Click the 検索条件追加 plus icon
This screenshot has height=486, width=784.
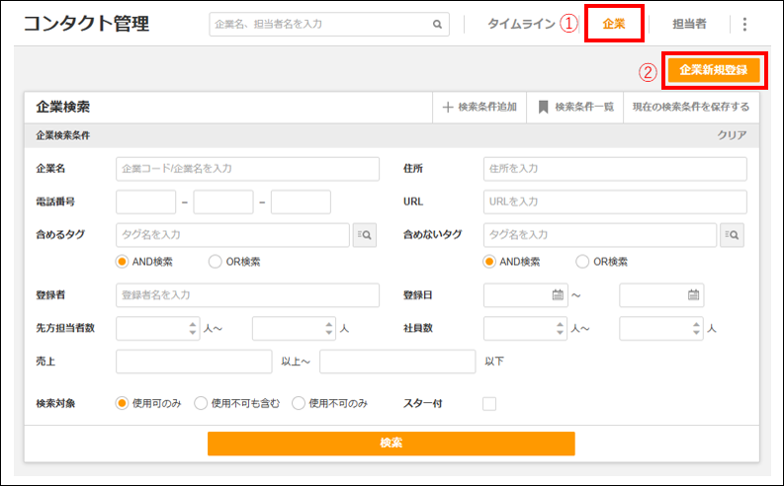(448, 108)
